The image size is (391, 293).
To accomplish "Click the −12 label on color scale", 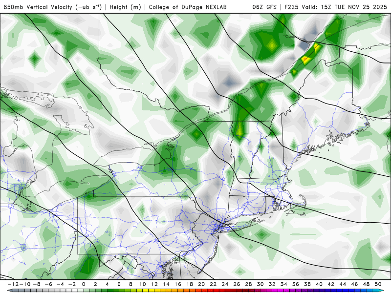I will coord(13,284).
